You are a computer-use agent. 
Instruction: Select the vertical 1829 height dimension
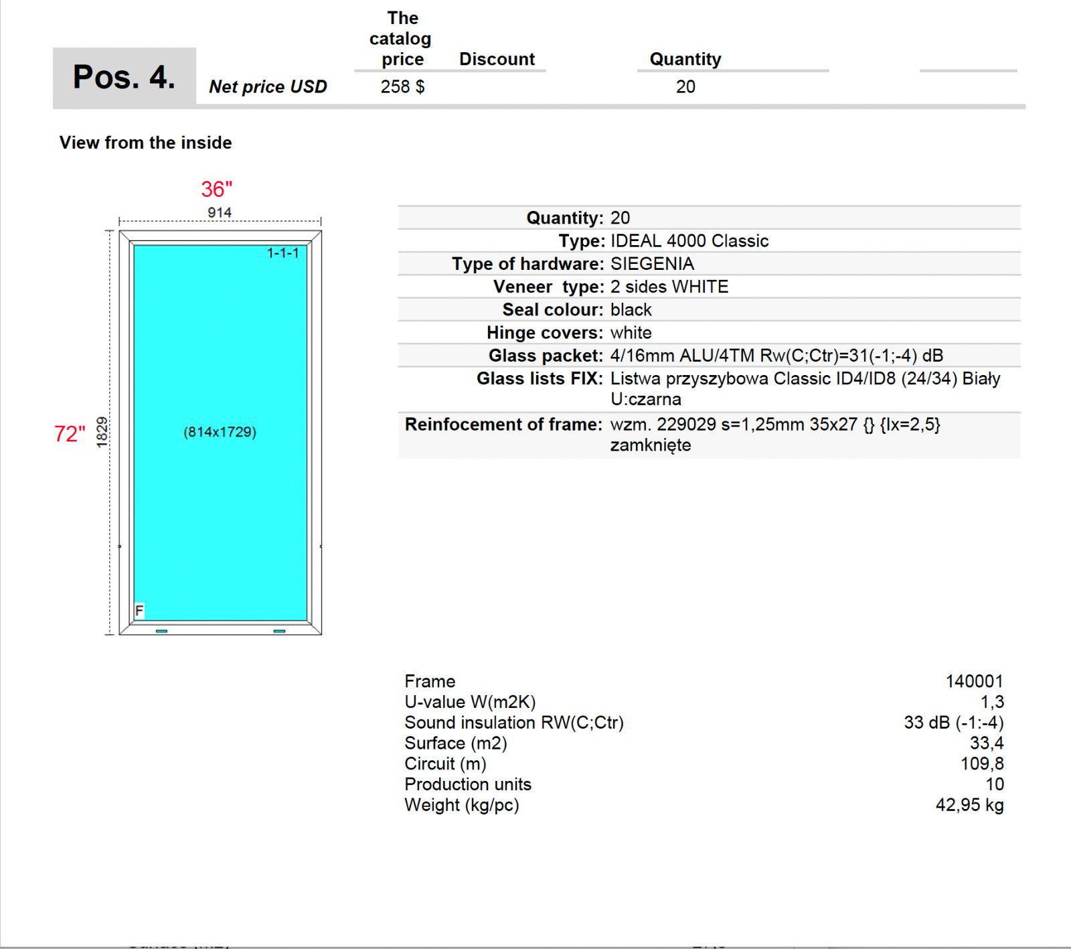pos(102,432)
